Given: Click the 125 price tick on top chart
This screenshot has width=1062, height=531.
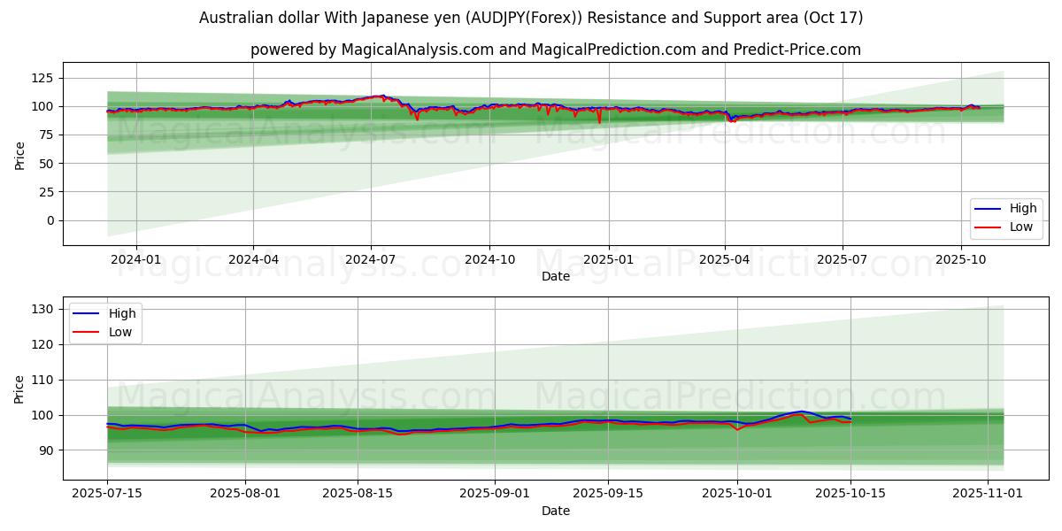Looking at the screenshot, I should pos(42,78).
